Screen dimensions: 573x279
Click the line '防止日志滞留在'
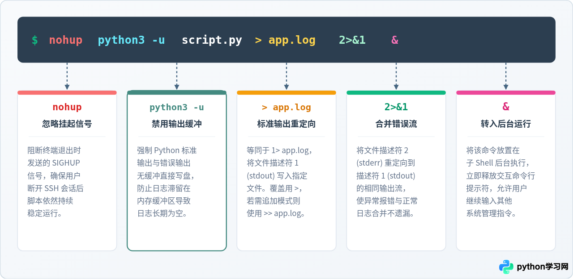164,188
